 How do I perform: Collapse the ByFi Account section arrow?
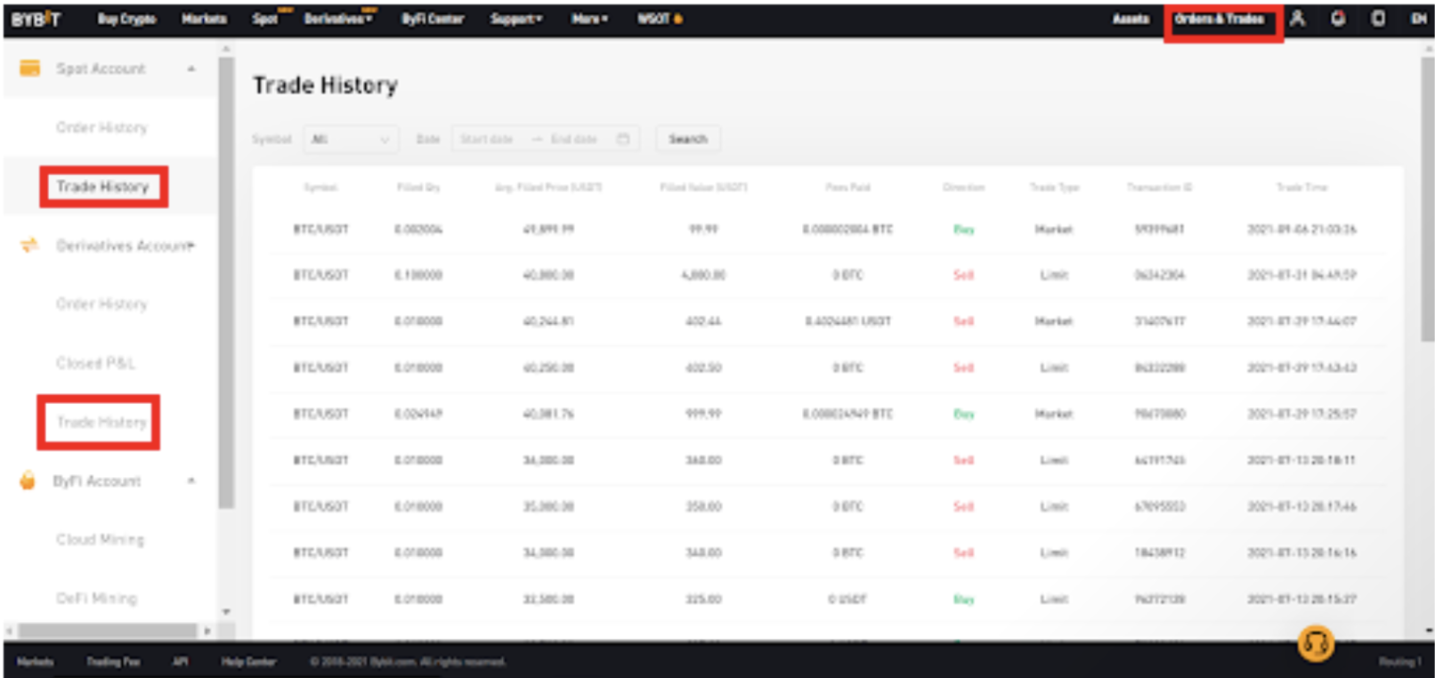click(191, 481)
